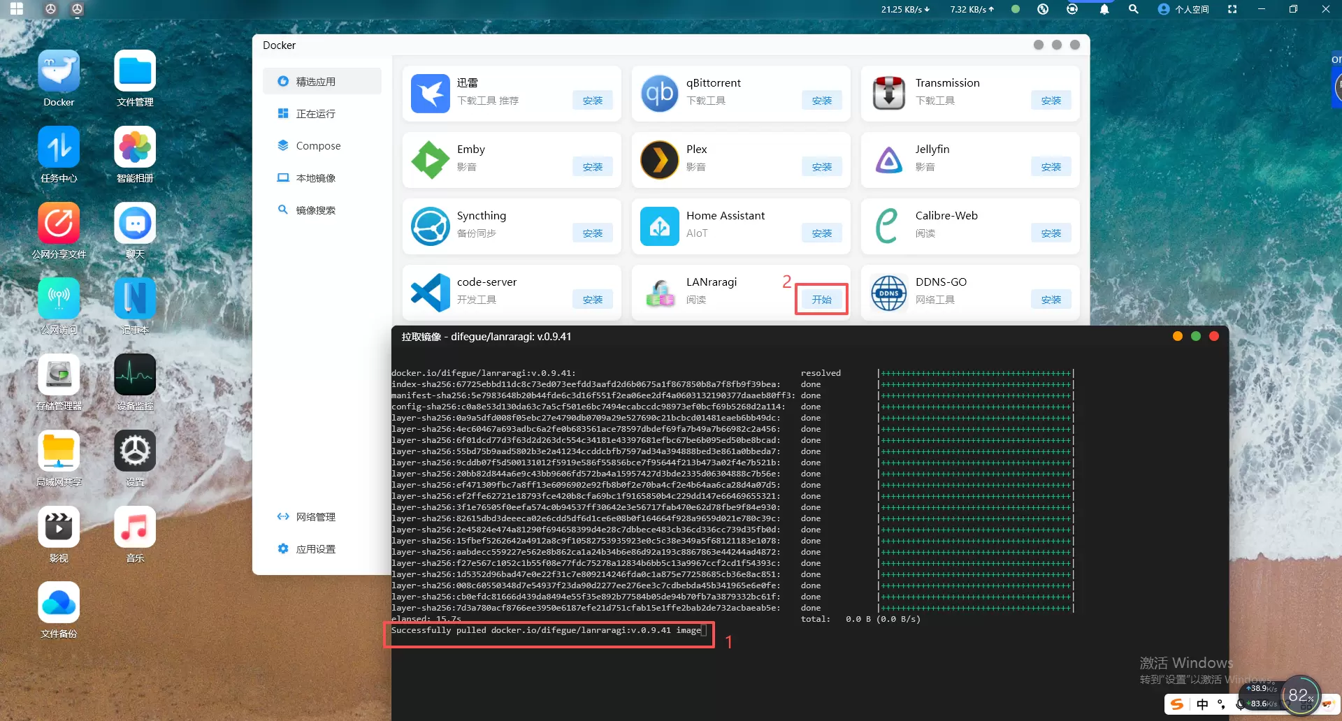Open the 智能相册 smart album icon
Screen dimensions: 1342x721
[135, 148]
